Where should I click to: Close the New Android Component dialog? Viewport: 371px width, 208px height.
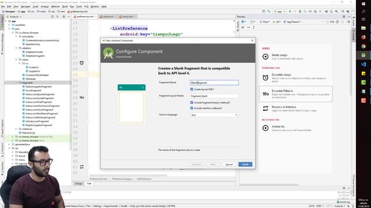point(252,40)
